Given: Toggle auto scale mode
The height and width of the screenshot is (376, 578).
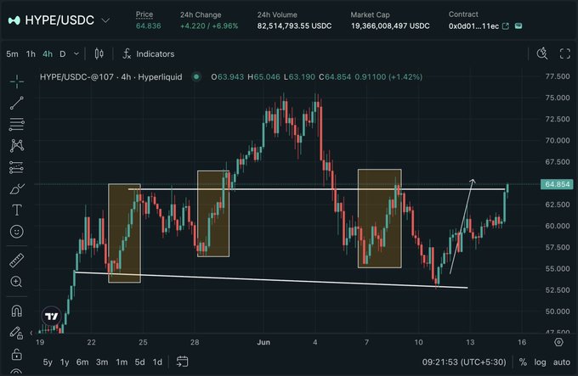Looking at the screenshot, I should (x=561, y=362).
